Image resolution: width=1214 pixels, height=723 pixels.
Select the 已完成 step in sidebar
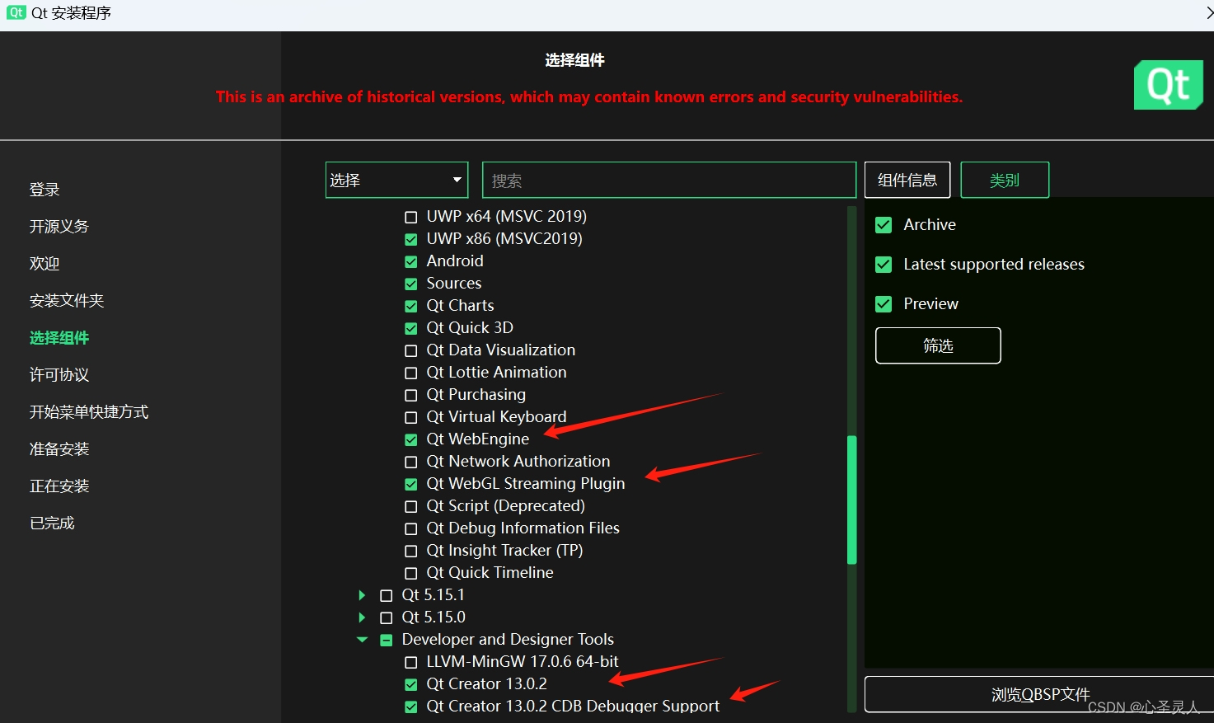[52, 523]
